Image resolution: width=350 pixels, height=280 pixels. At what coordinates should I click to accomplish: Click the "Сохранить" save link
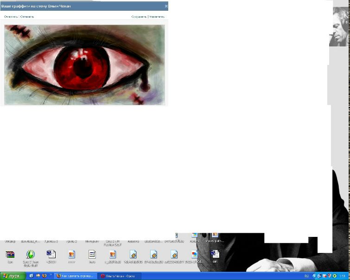(x=139, y=17)
